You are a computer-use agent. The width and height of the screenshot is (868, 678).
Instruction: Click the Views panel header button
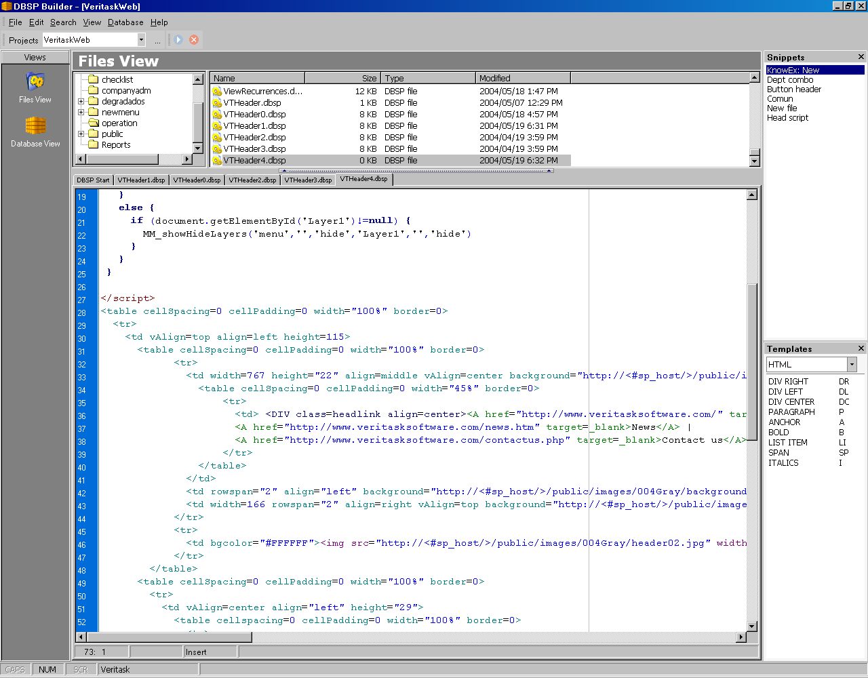pyautogui.click(x=35, y=57)
